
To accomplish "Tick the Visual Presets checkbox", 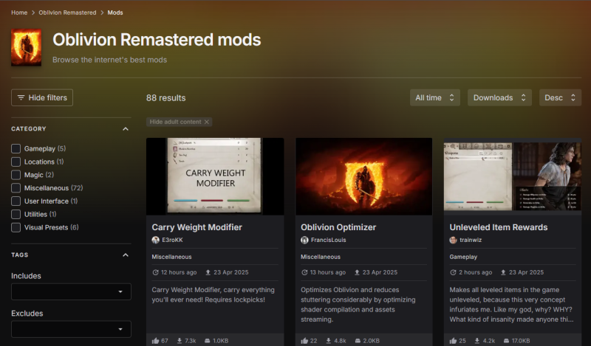I will (x=16, y=227).
